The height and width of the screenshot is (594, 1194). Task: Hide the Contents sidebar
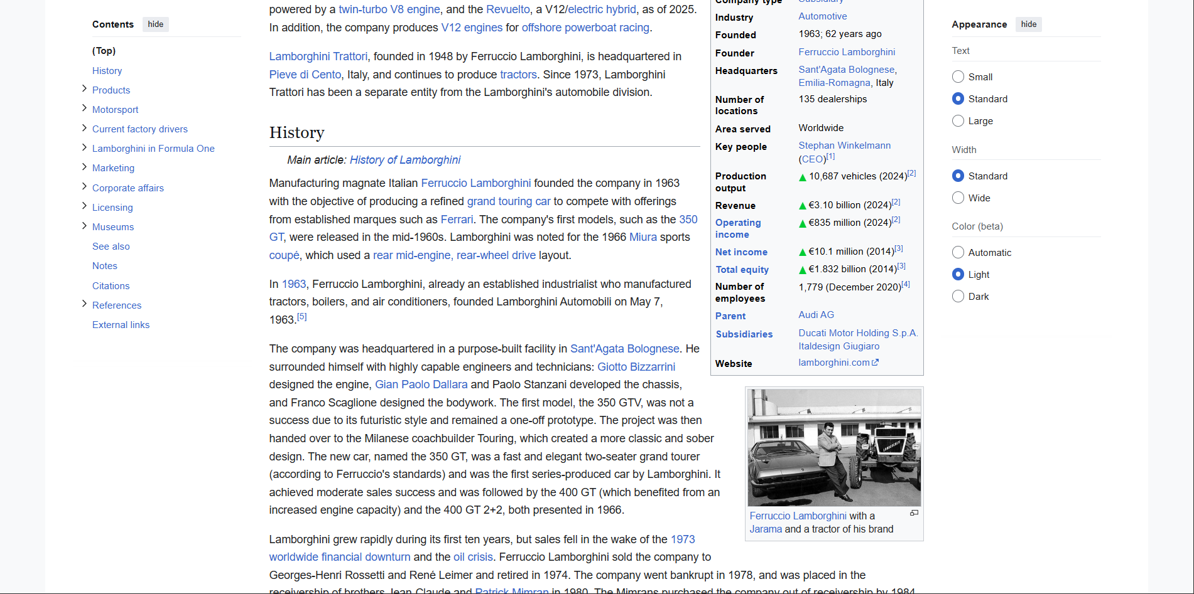pos(156,24)
